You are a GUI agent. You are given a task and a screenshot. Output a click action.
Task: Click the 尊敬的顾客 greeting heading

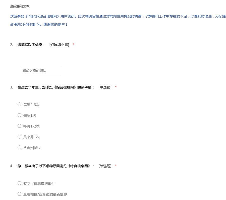[x=20, y=6]
